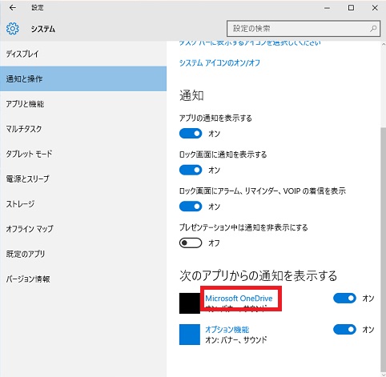Image resolution: width=386 pixels, height=377 pixels.
Task: Click the search magnifier icon
Action: coord(373,28)
